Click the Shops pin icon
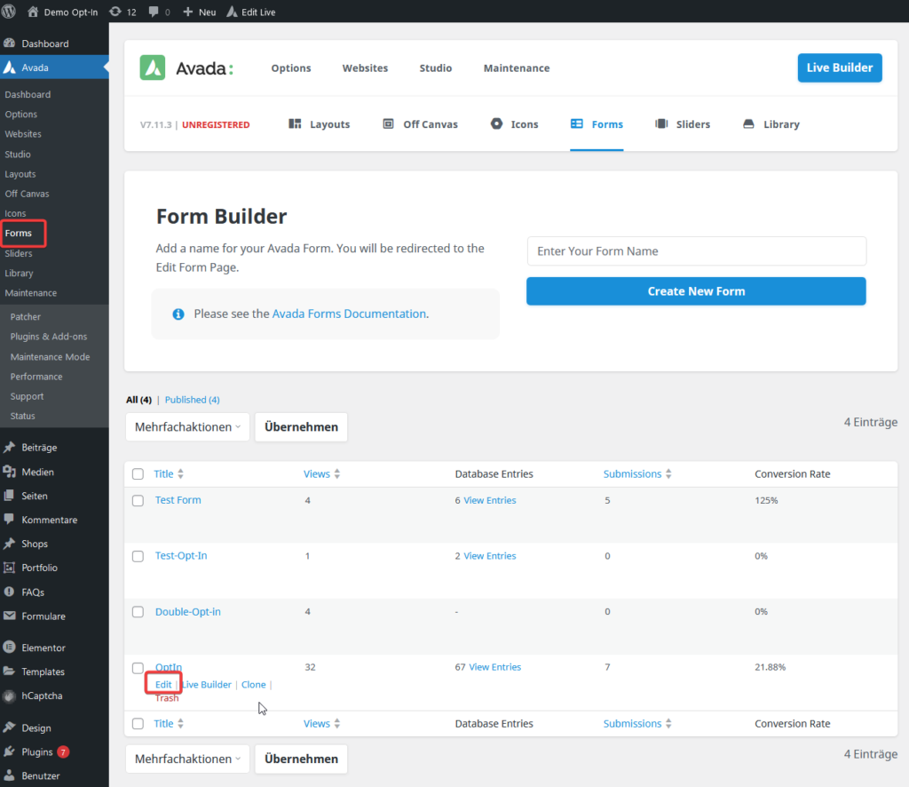 tap(9, 544)
